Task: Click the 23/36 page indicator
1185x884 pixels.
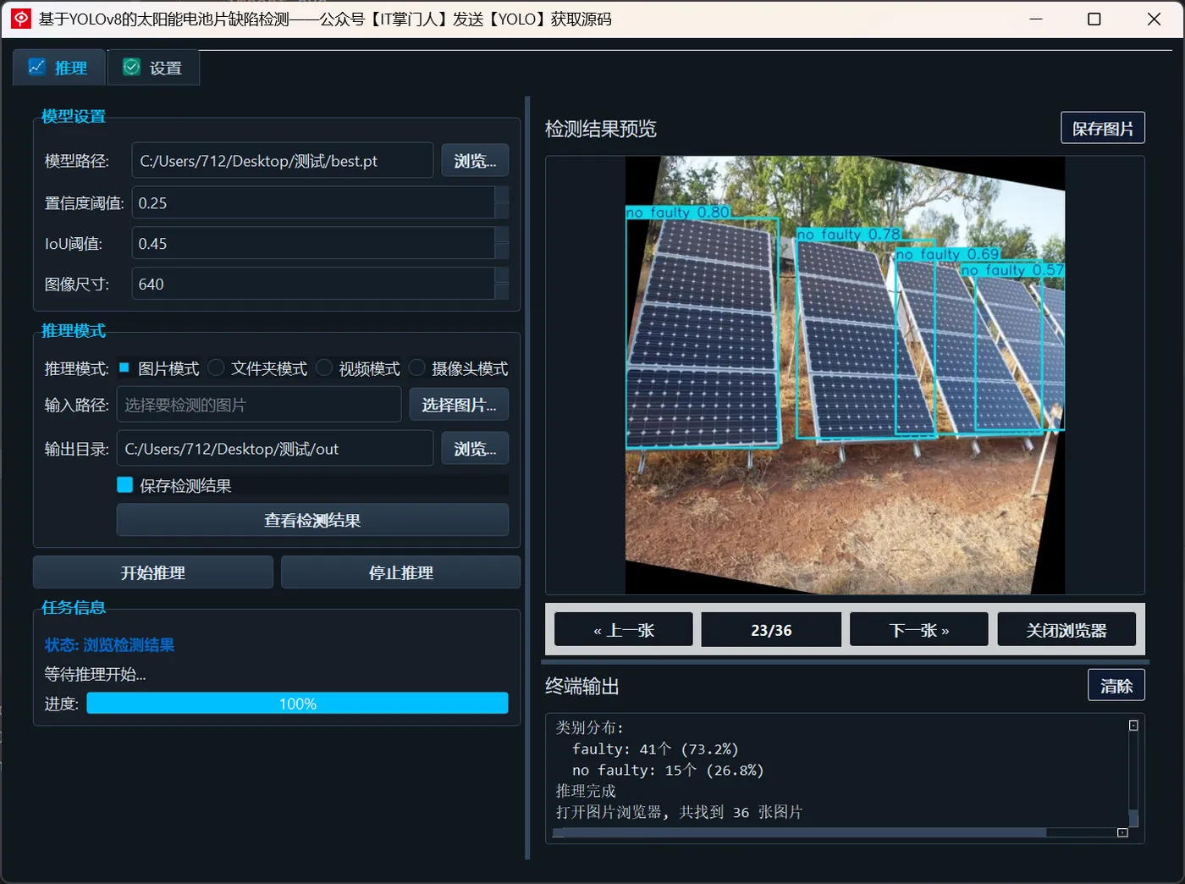Action: coord(771,629)
